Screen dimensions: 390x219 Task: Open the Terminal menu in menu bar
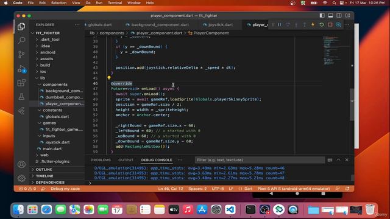tap(115, 2)
